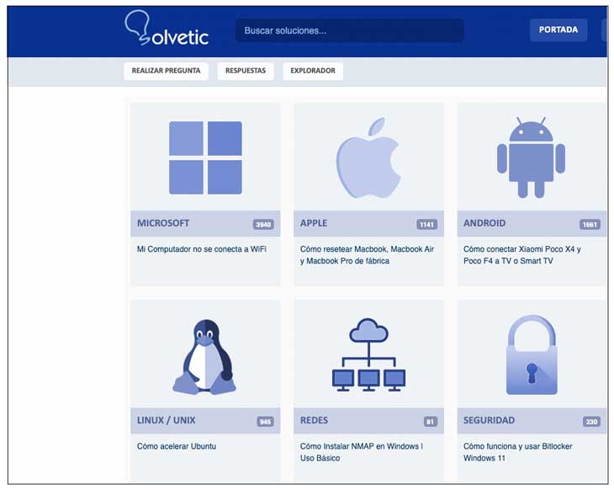Click the Apple logo icon
The height and width of the screenshot is (490, 614).
368,157
